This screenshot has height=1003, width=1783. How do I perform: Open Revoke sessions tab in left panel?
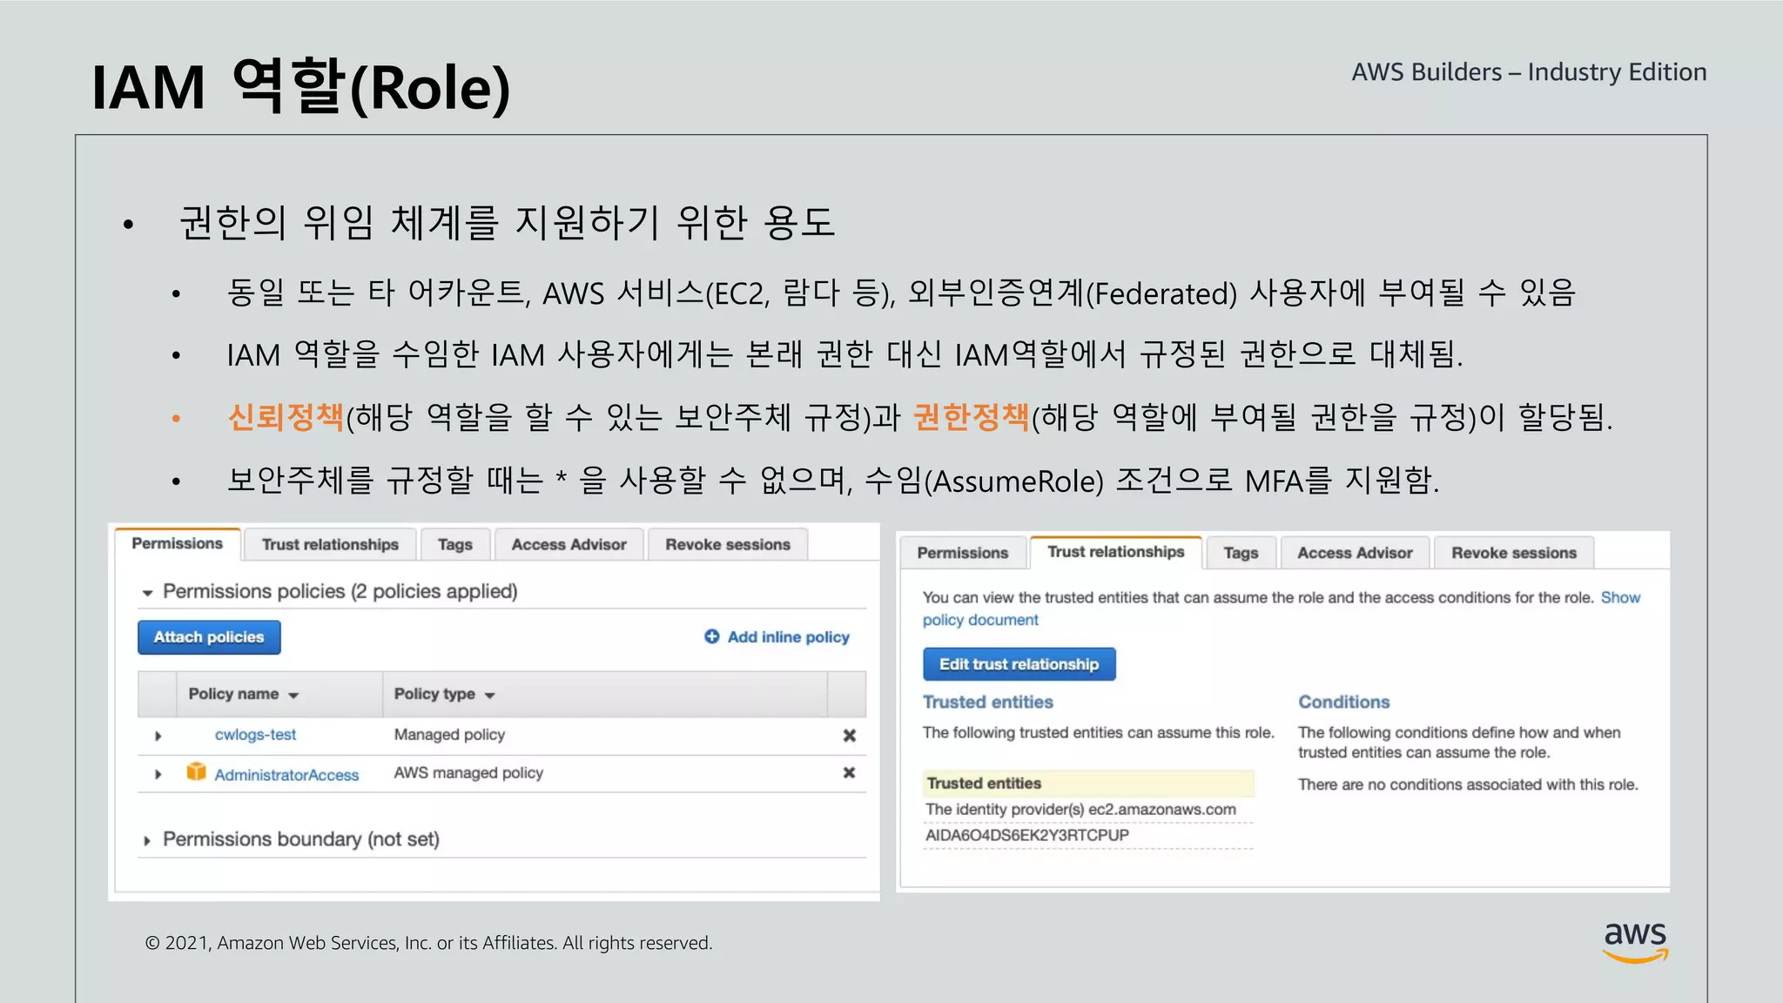pos(728,545)
